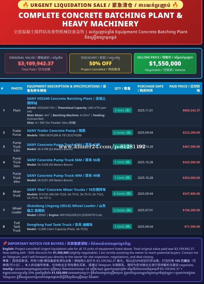
Task: Open the 'SANY Trailer Concrete Pump' title
Action: [56, 131]
